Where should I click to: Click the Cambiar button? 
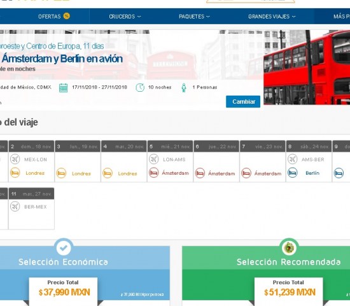point(243,101)
